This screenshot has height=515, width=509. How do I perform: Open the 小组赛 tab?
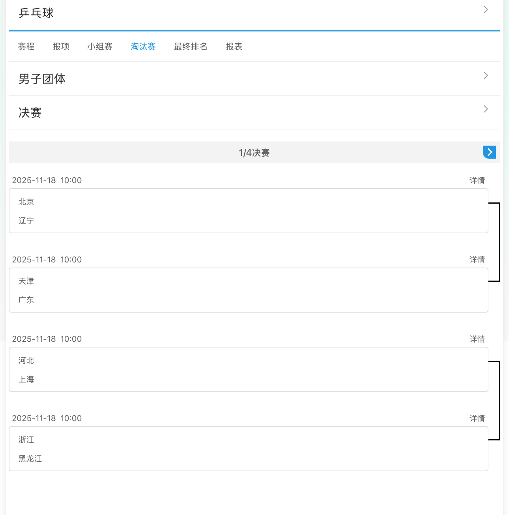100,46
